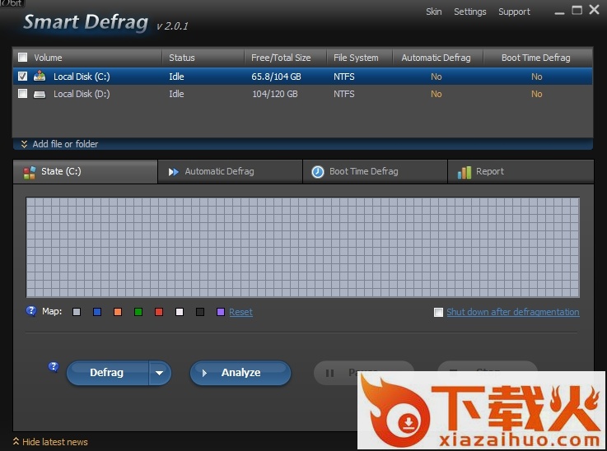Click the Shut down after defragmentation link
This screenshot has width=607, height=451.
513,312
